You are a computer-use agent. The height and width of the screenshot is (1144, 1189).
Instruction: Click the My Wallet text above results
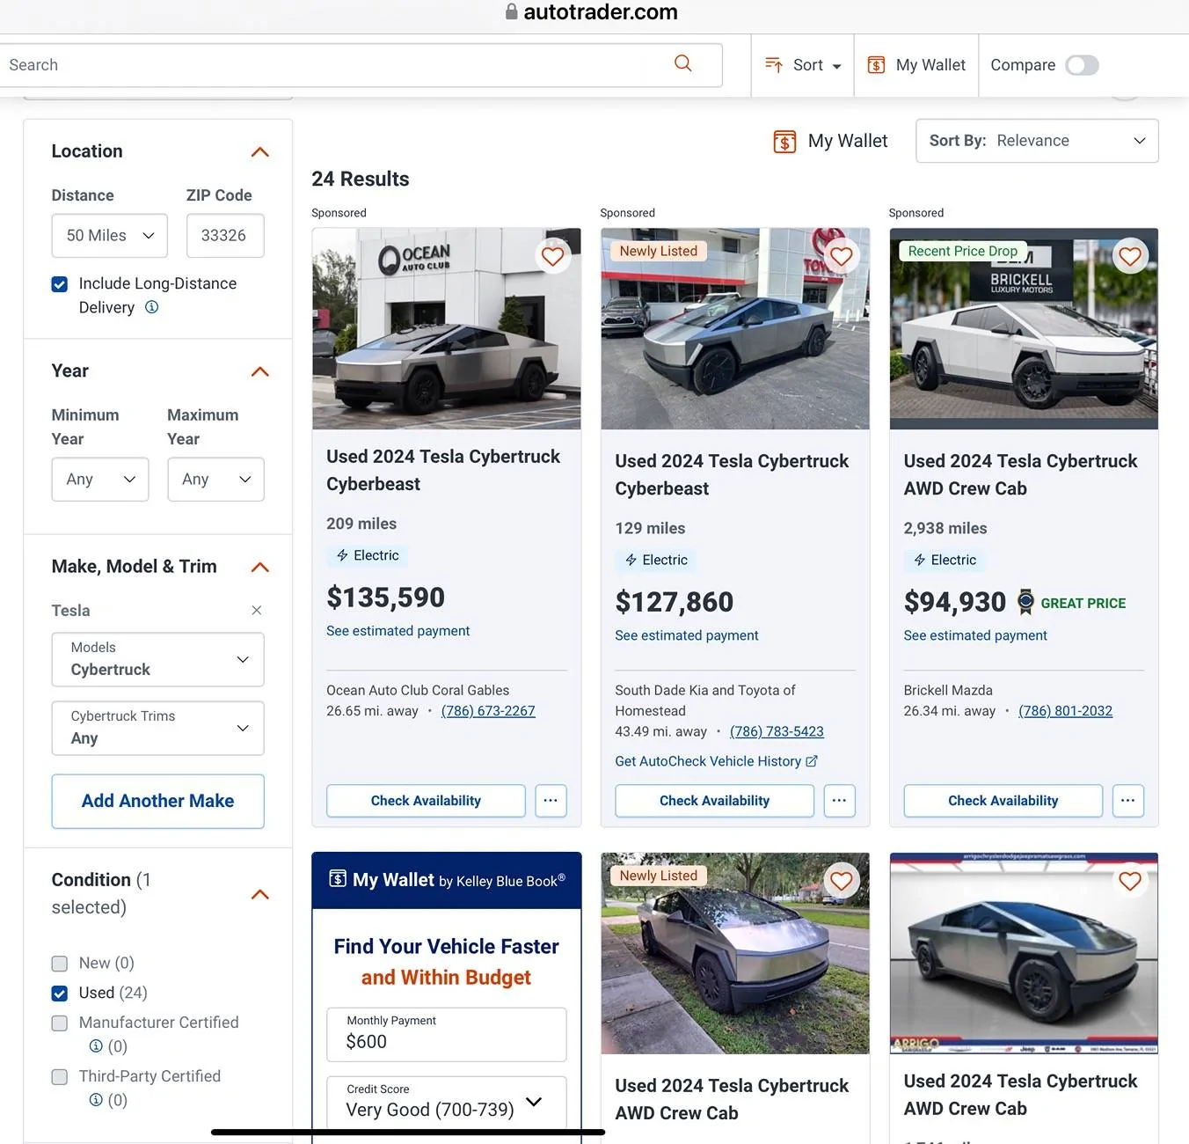[x=848, y=141]
